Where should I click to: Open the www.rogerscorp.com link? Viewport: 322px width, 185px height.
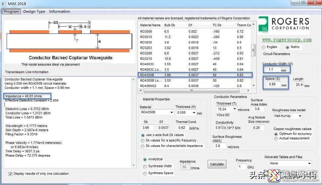[x=287, y=40]
